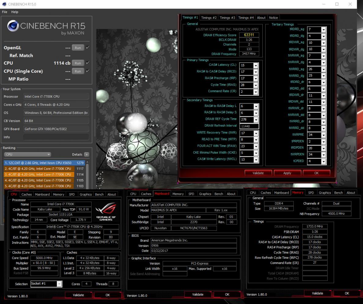
Task: Switch to Timings #3 tab
Action: [x=227, y=18]
